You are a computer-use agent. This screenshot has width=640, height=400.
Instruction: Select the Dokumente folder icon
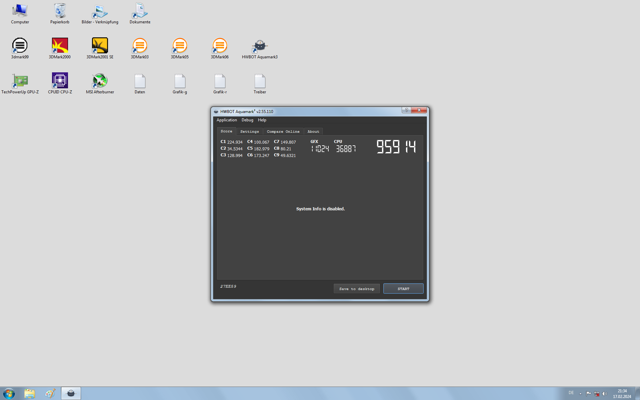point(140,14)
